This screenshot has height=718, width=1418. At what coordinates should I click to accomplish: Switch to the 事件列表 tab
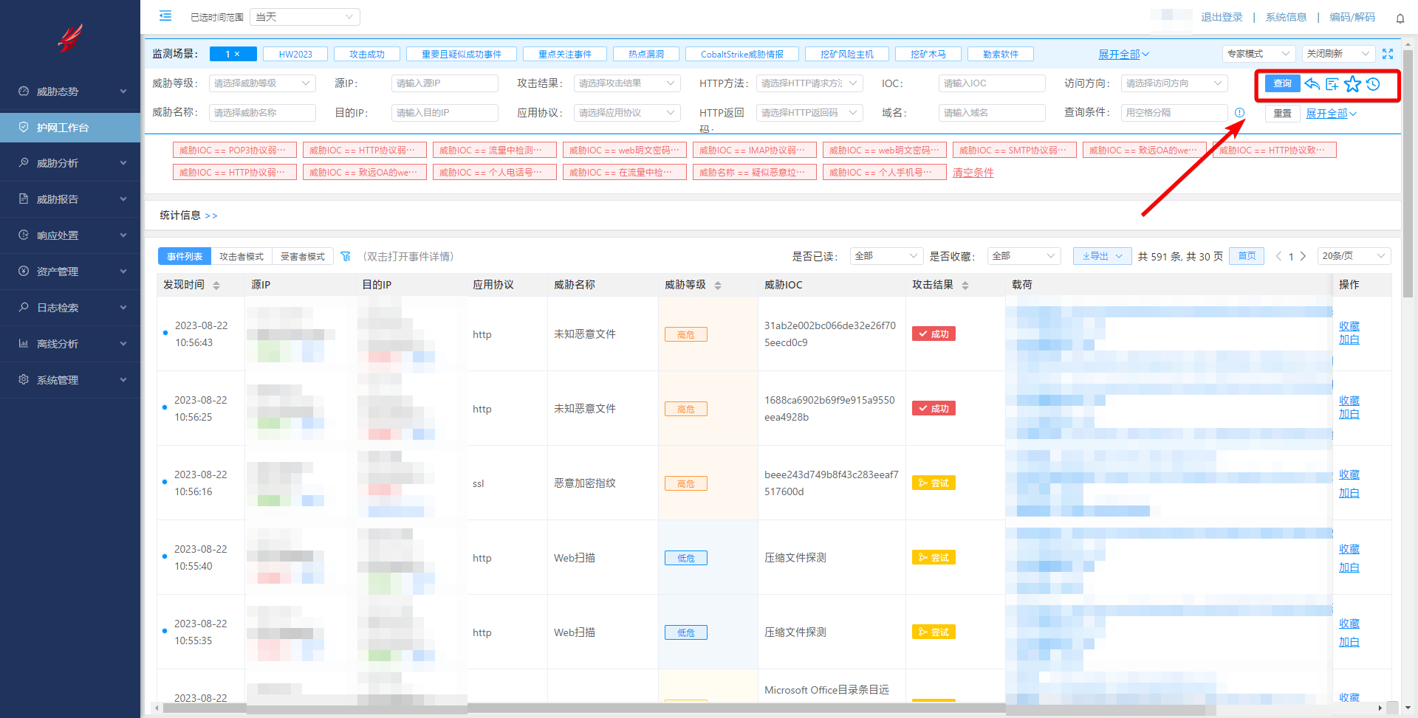[185, 256]
